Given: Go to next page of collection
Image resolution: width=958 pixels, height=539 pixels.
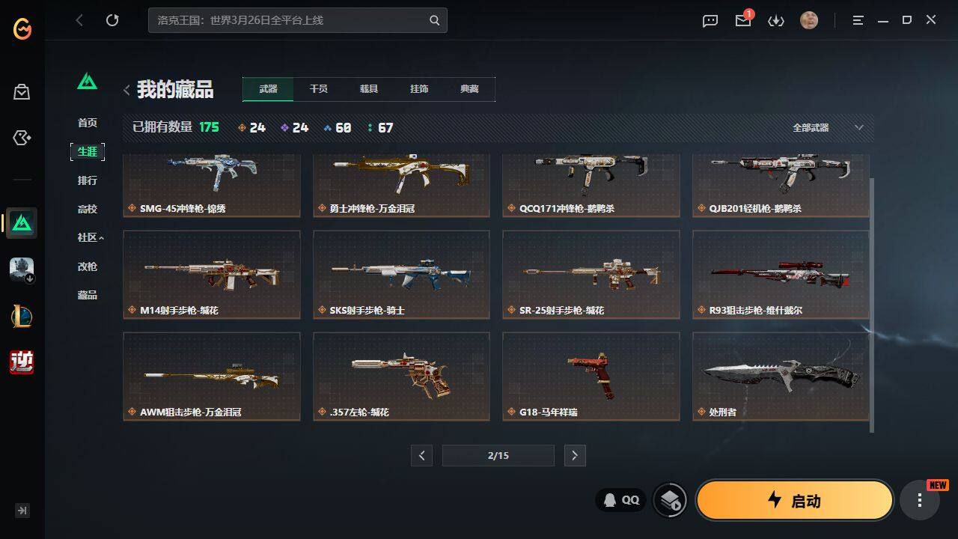Looking at the screenshot, I should (x=575, y=455).
